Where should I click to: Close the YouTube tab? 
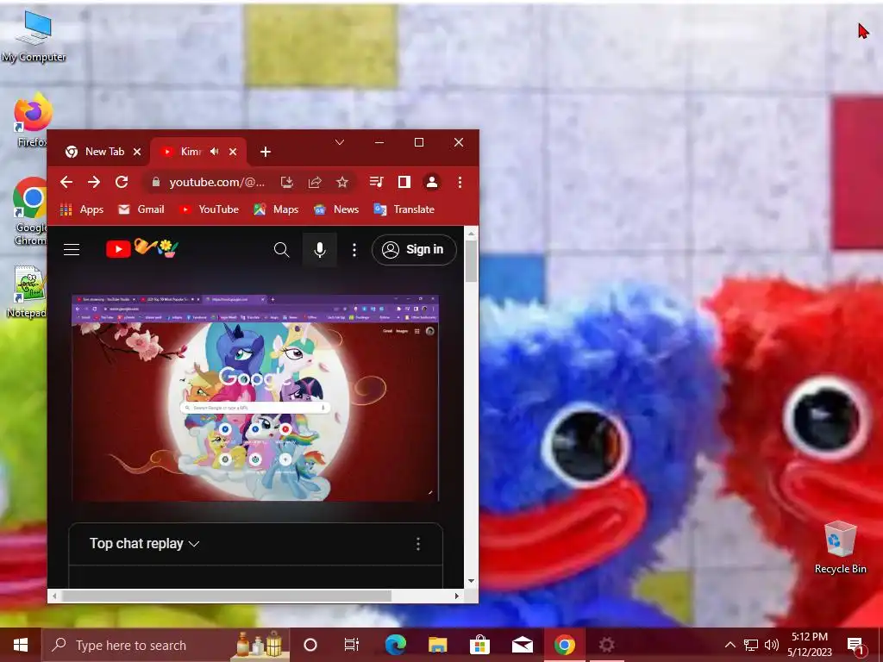point(233,152)
